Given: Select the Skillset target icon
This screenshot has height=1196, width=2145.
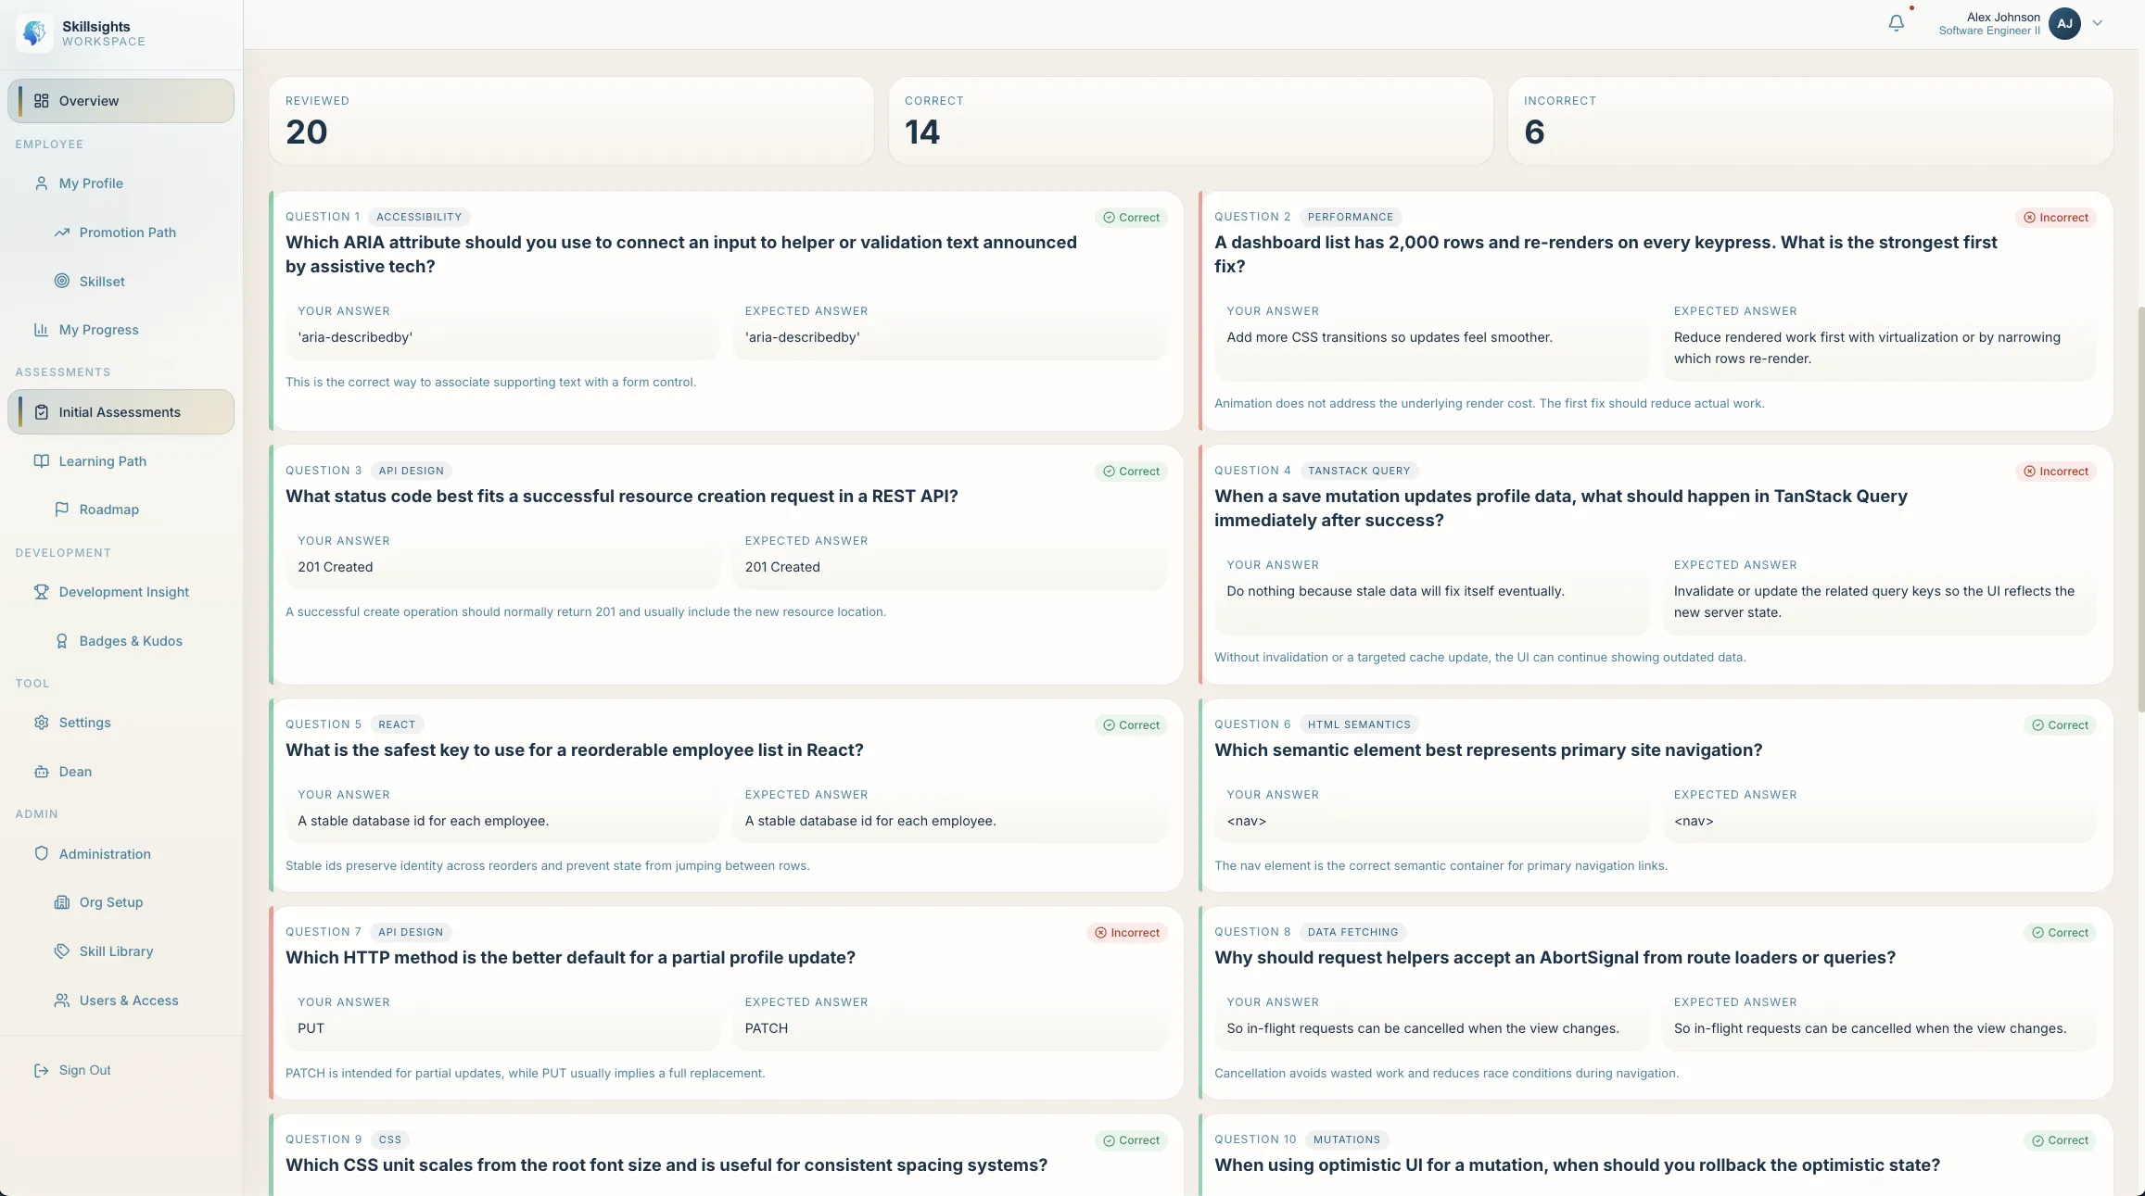Looking at the screenshot, I should click(62, 281).
